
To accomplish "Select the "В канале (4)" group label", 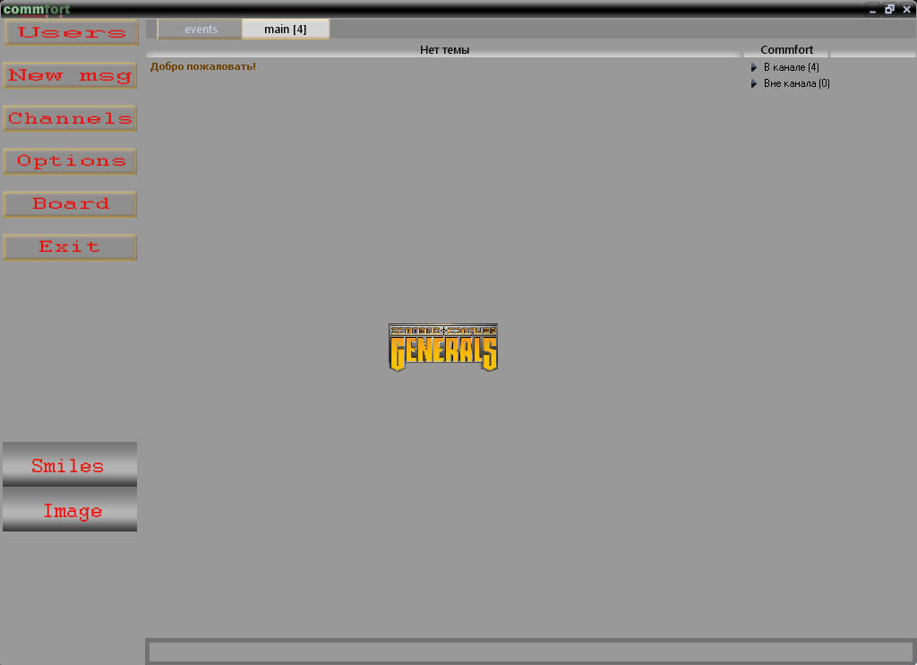I will (792, 67).
